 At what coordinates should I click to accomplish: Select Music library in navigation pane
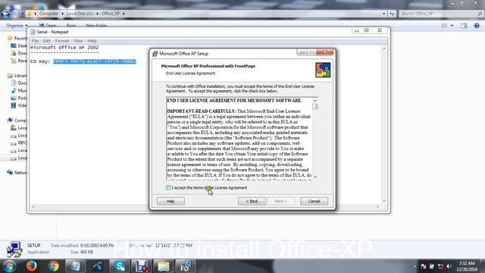(19, 90)
